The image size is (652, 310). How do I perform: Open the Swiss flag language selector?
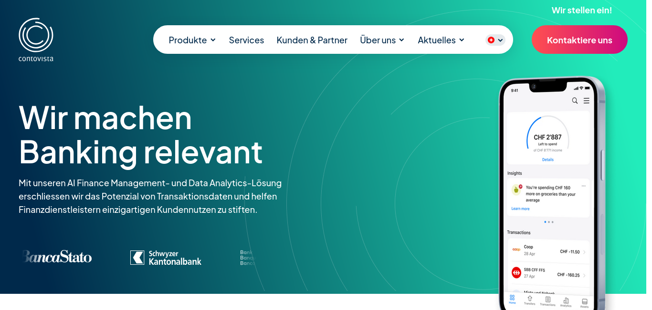pos(495,40)
